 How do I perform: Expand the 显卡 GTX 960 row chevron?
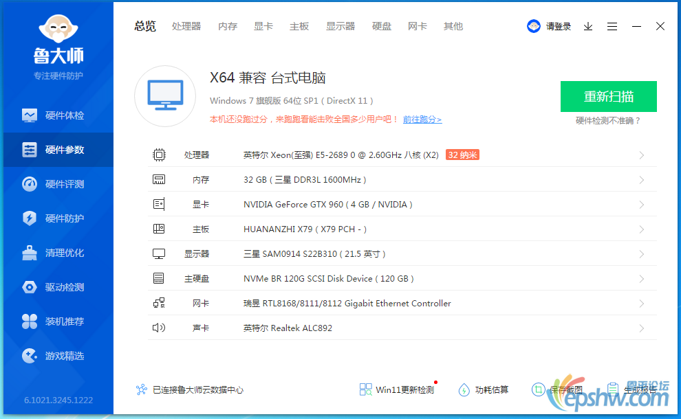642,205
